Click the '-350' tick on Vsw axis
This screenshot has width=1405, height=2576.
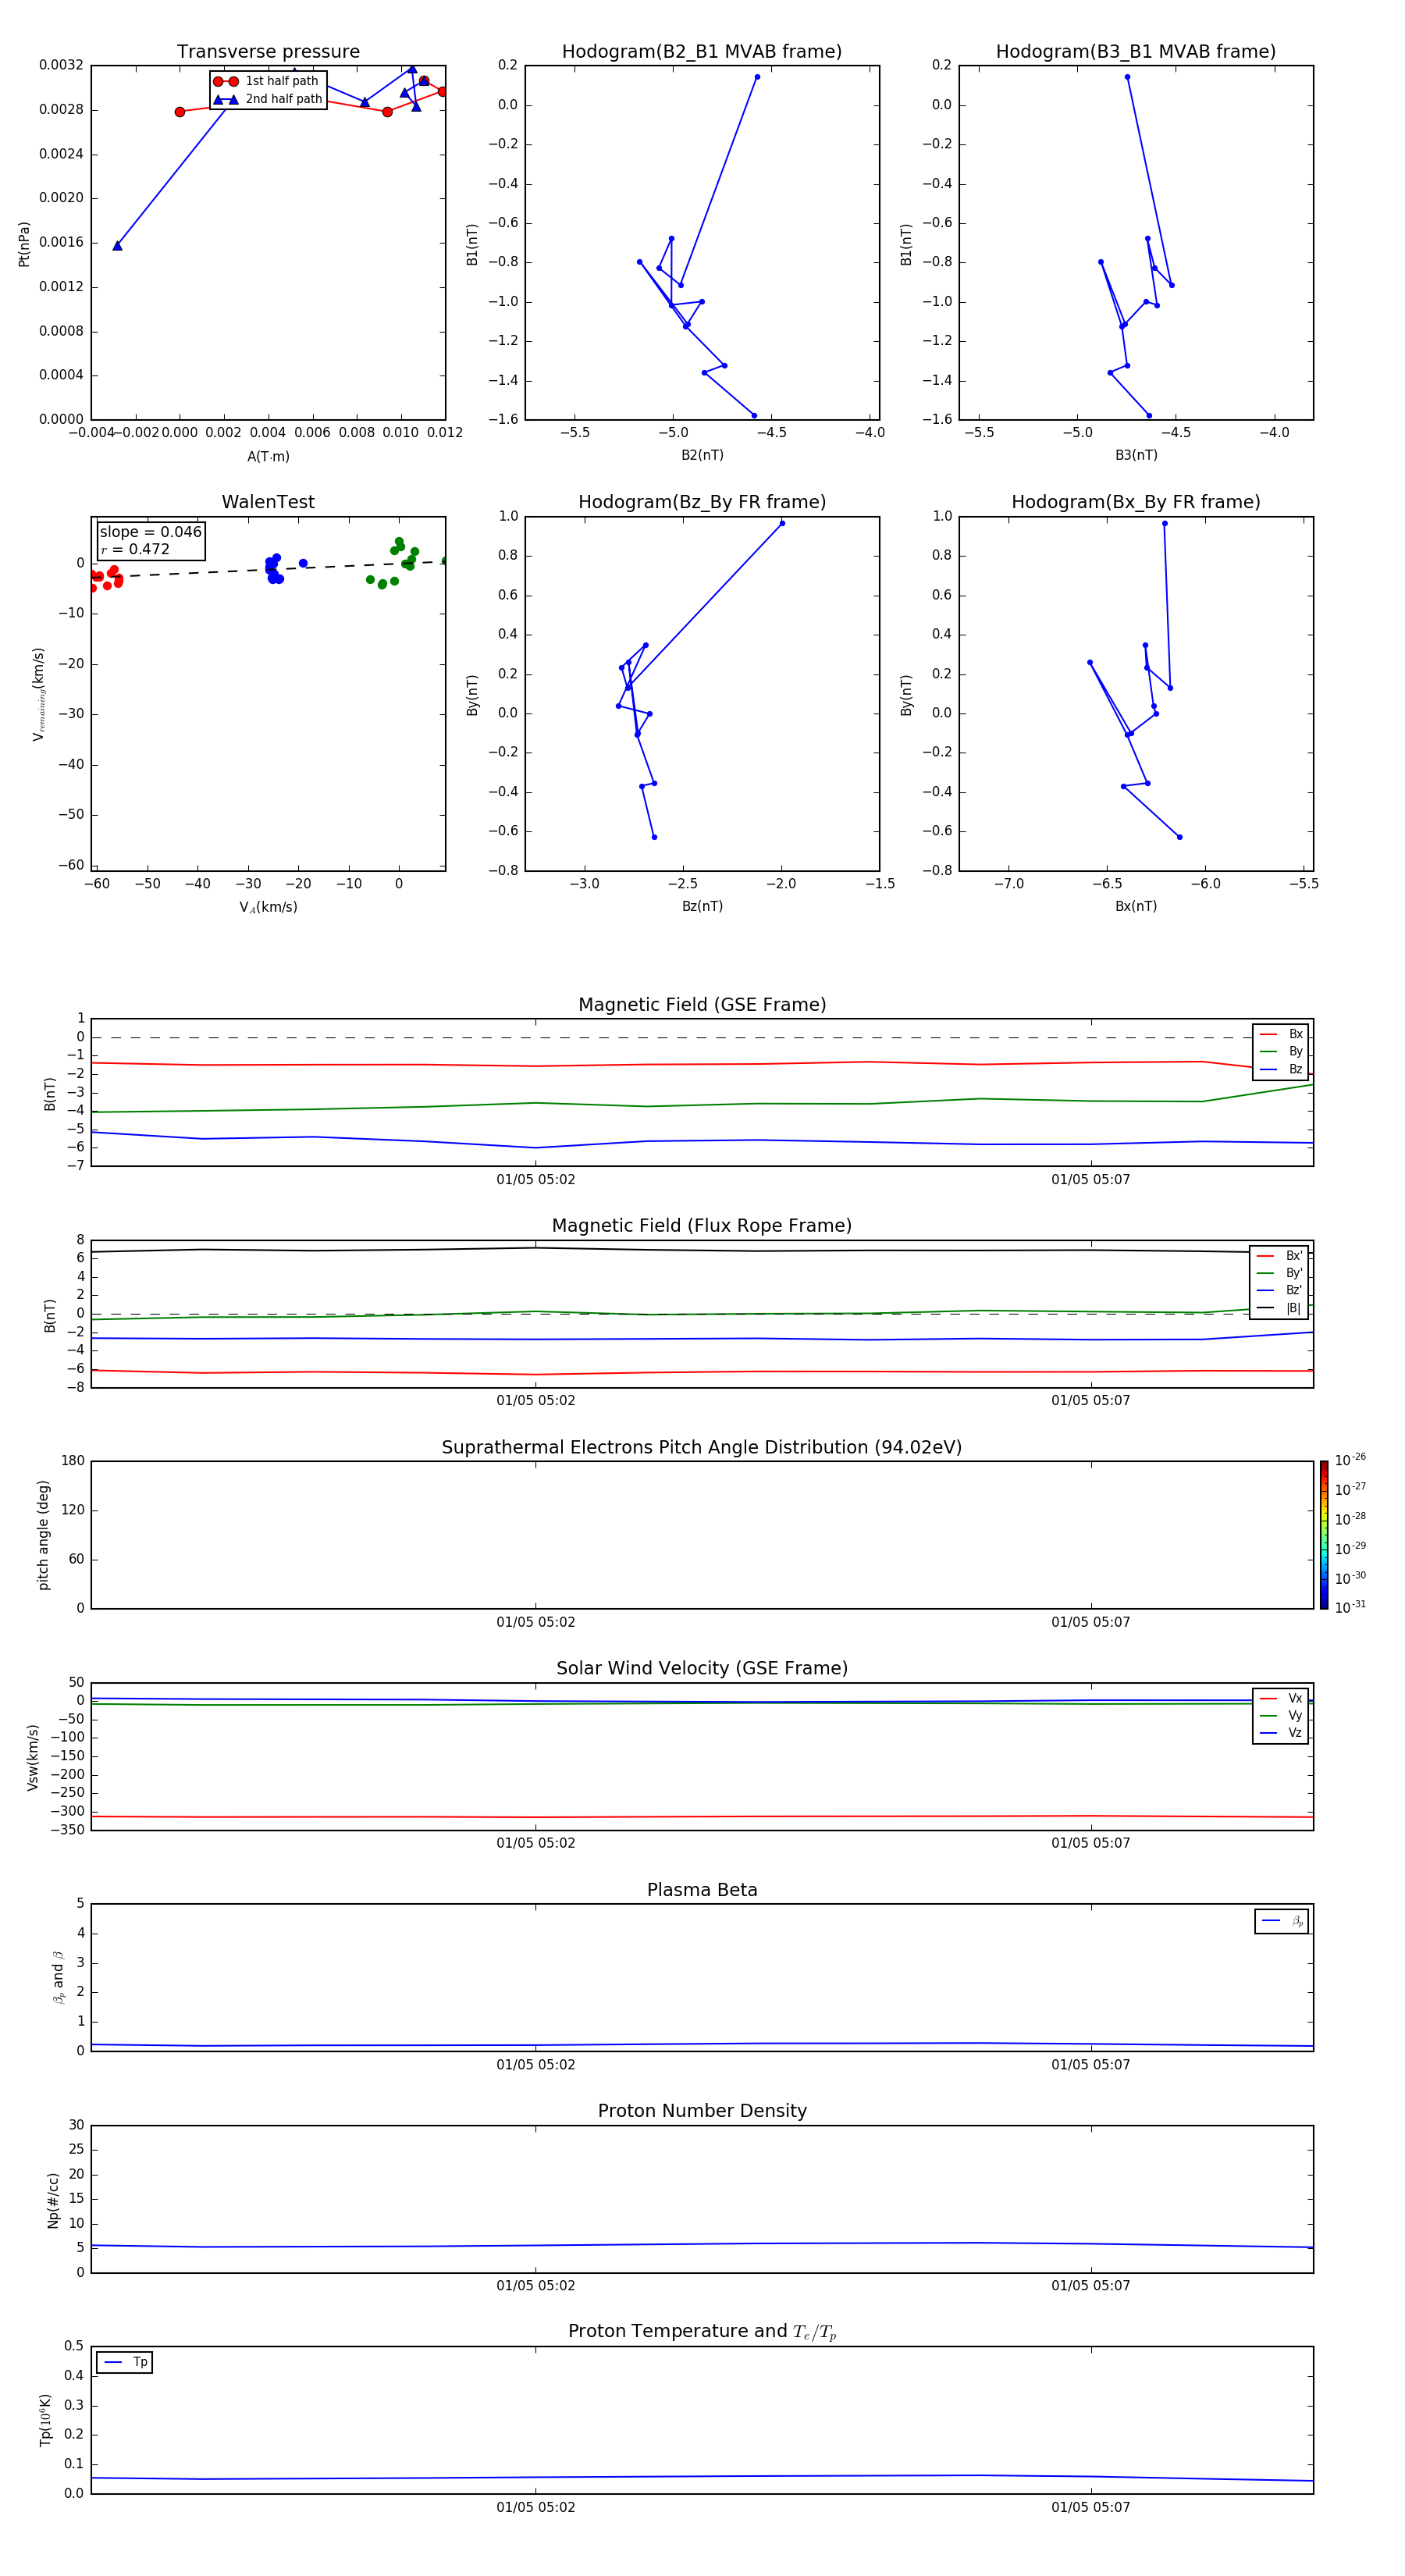click(x=69, y=1830)
